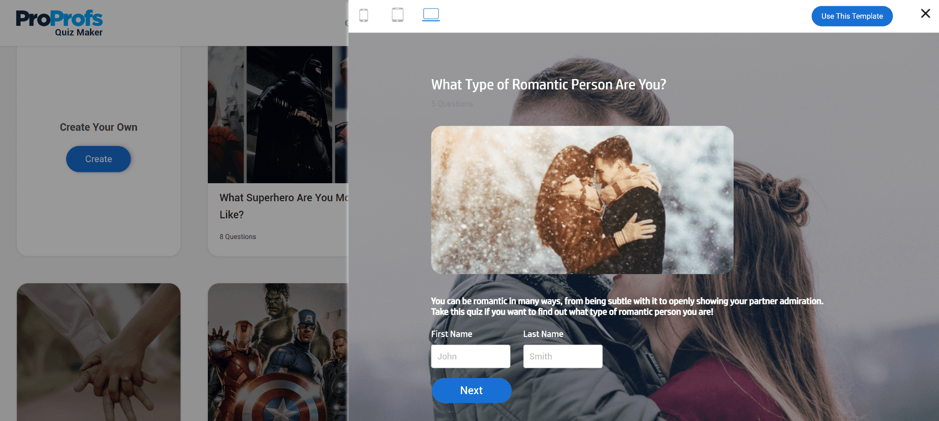Switch to tablet preview mode
The width and height of the screenshot is (939, 421).
(398, 15)
